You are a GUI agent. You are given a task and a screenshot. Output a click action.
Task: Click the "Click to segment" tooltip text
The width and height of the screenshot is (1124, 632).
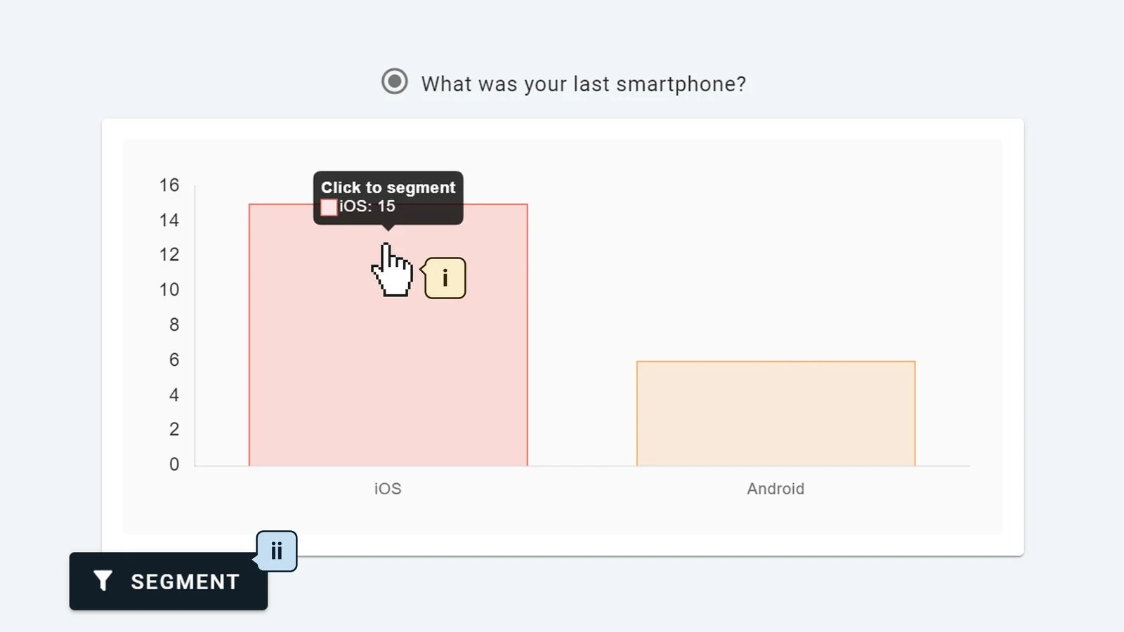click(388, 187)
